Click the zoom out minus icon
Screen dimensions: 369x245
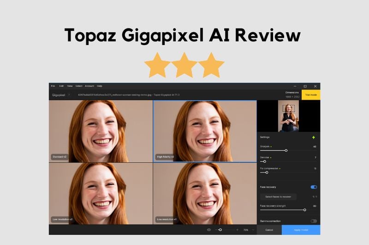pyautogui.click(x=216, y=230)
